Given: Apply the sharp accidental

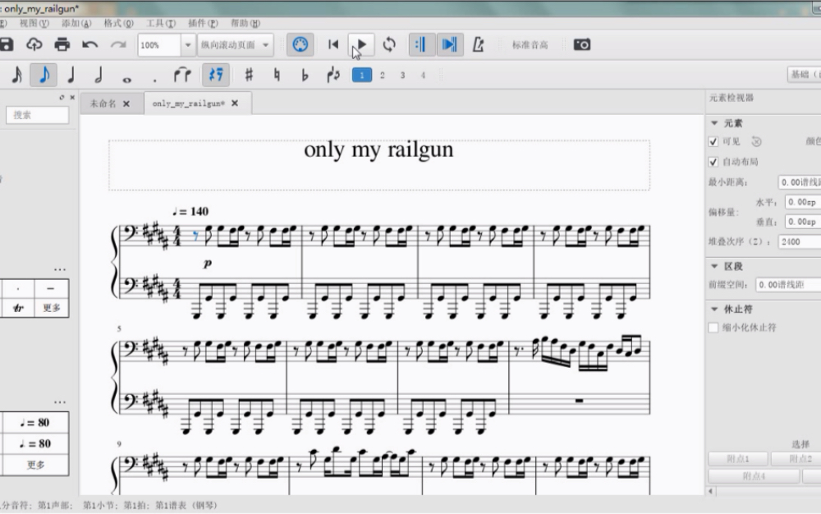Looking at the screenshot, I should coord(249,76).
